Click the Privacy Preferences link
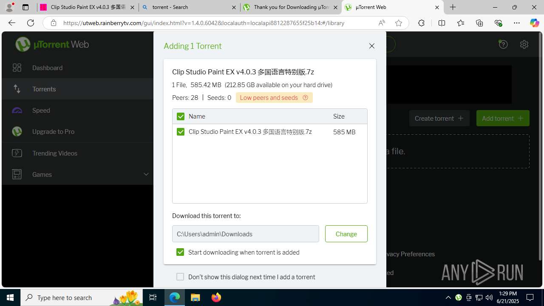 pos(410,254)
